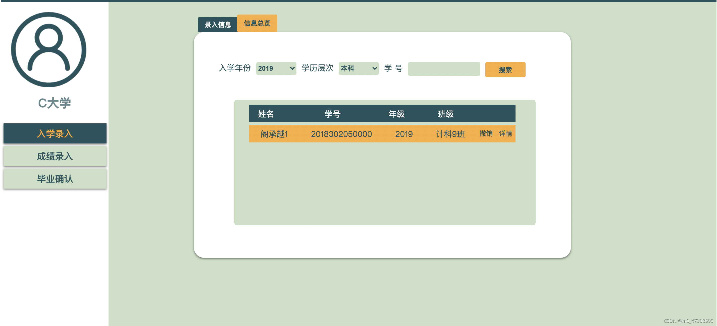Click the 学号 column header
The image size is (717, 326).
[332, 114]
